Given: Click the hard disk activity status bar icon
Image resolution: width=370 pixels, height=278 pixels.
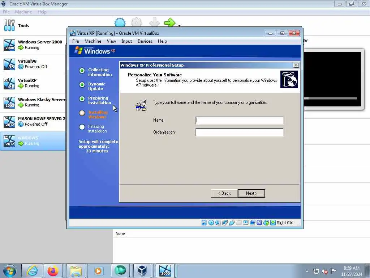Looking at the screenshot, I should [x=204, y=223].
